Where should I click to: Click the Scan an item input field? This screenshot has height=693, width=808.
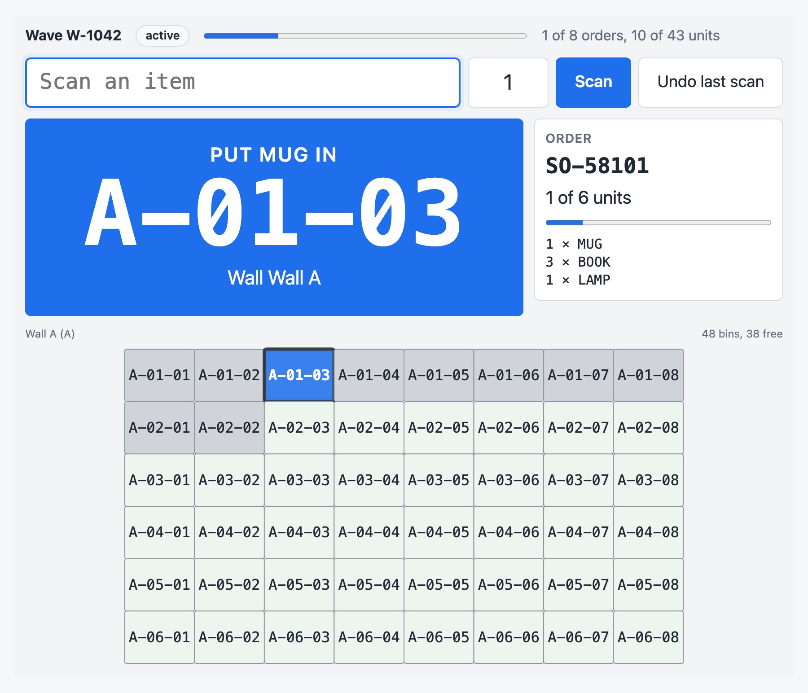[x=243, y=83]
